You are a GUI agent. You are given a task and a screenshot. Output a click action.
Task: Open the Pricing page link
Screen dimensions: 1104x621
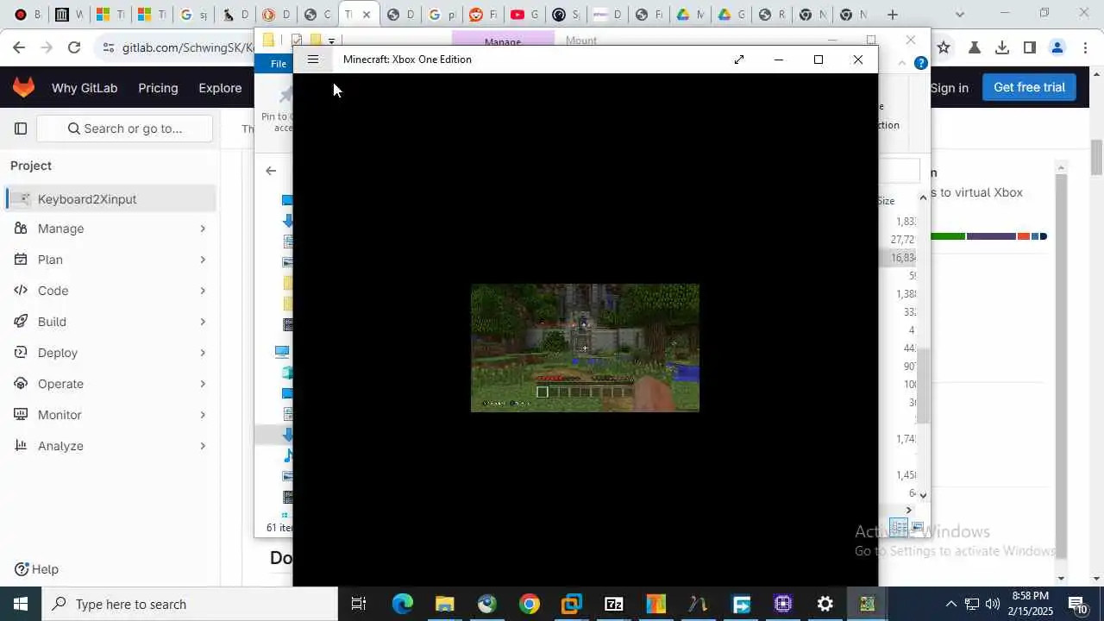click(x=158, y=88)
